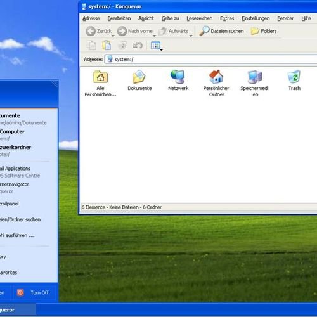Viewport: 317px width, 317px height.
Task: Open the Nach vorne history dropdown arrow
Action: tap(155, 36)
